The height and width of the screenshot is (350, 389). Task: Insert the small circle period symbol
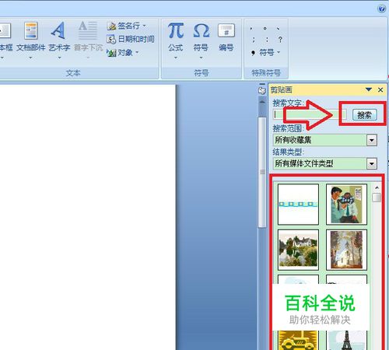click(265, 28)
